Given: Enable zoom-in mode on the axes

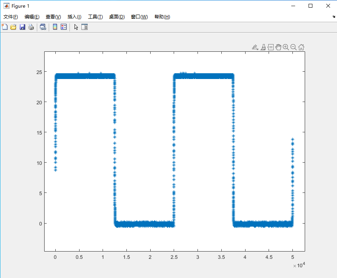Looking at the screenshot, I should [x=286, y=47].
